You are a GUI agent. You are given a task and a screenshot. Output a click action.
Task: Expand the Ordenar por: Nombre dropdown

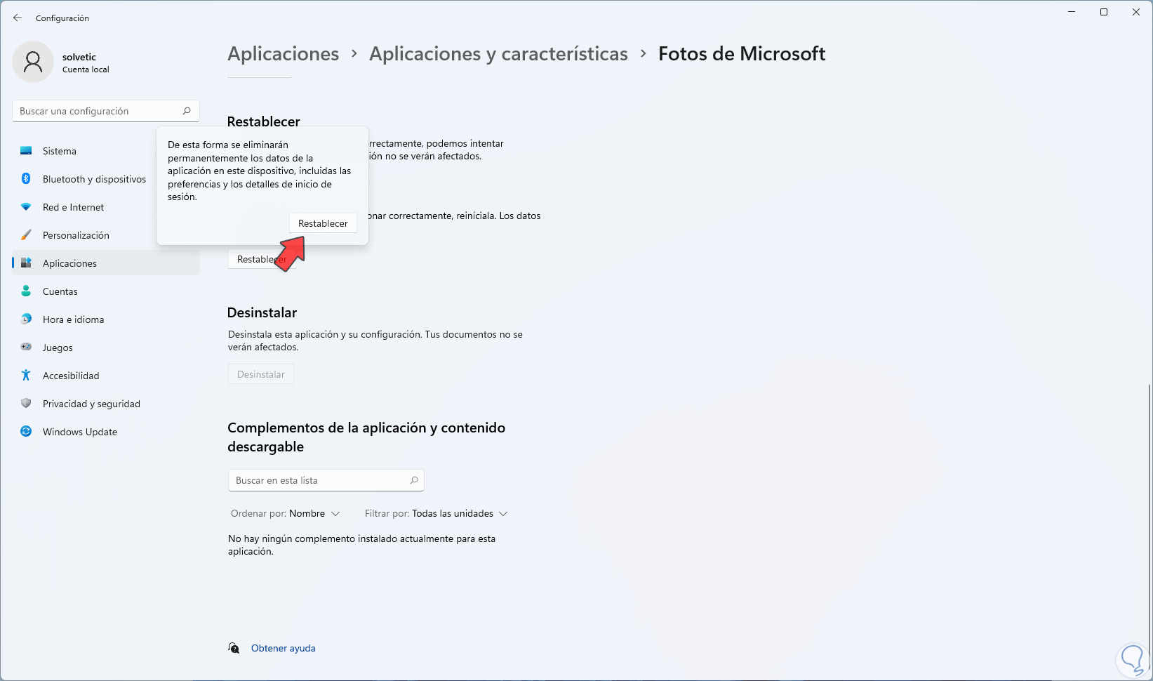(286, 514)
